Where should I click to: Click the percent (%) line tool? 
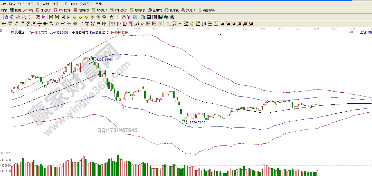click(x=180, y=24)
